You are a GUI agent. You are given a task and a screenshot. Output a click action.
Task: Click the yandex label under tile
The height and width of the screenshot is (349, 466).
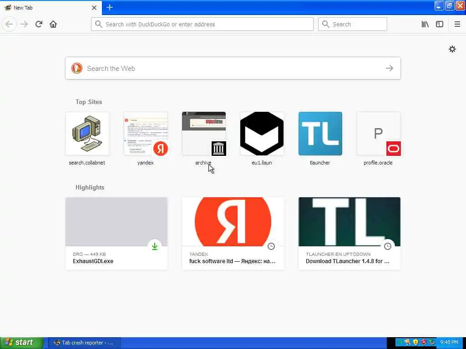tap(145, 163)
